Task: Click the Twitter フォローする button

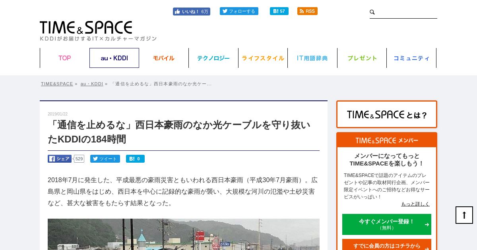Action: point(239,11)
